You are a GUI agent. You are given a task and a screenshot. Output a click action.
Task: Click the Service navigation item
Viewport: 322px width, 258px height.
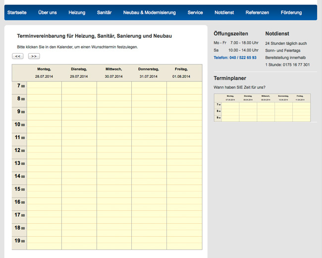(x=195, y=12)
